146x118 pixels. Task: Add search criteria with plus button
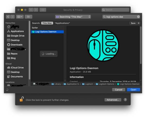(x=139, y=23)
